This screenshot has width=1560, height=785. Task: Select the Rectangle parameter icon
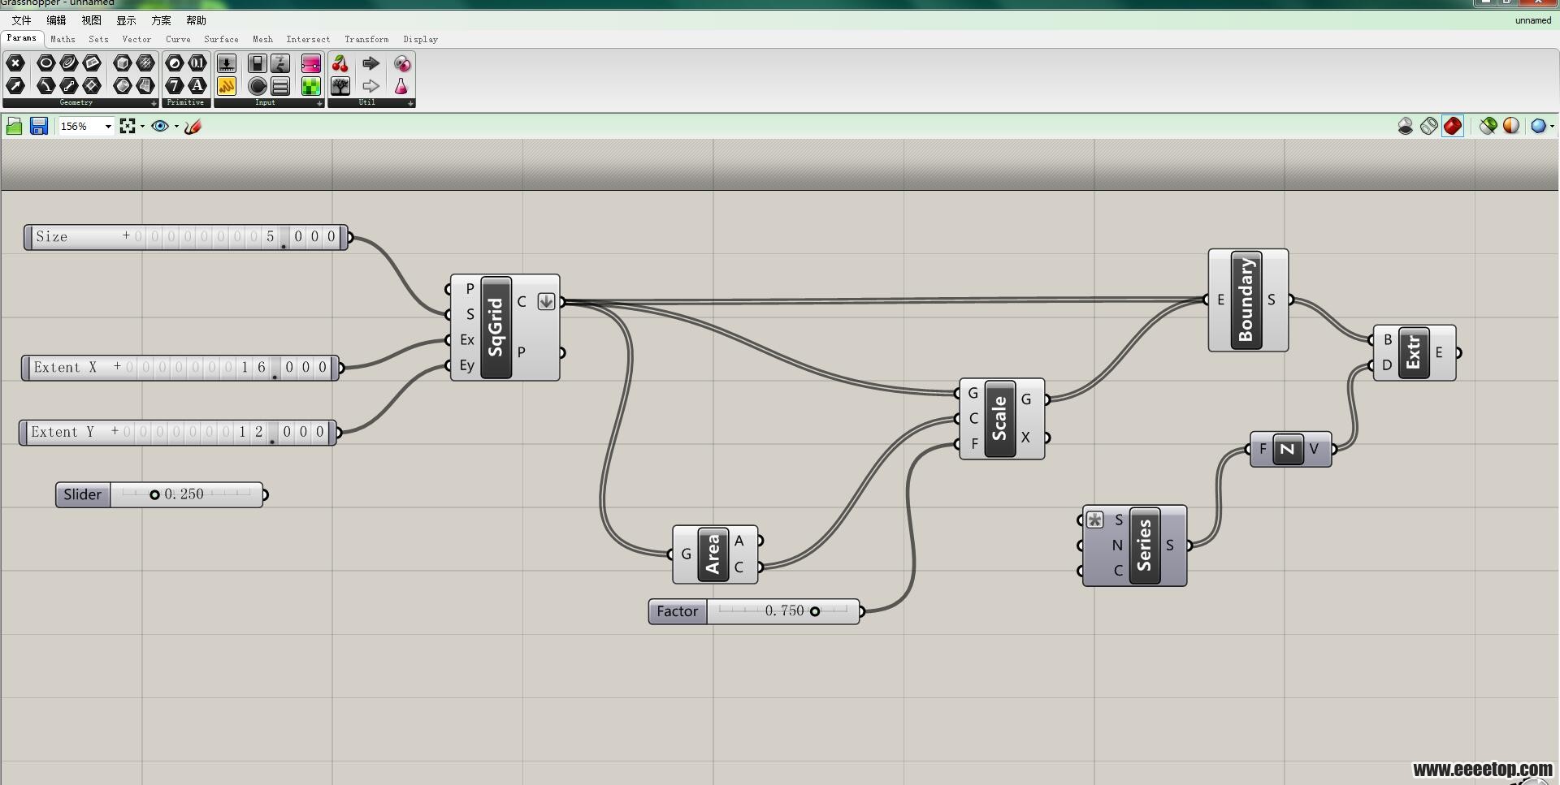92,85
